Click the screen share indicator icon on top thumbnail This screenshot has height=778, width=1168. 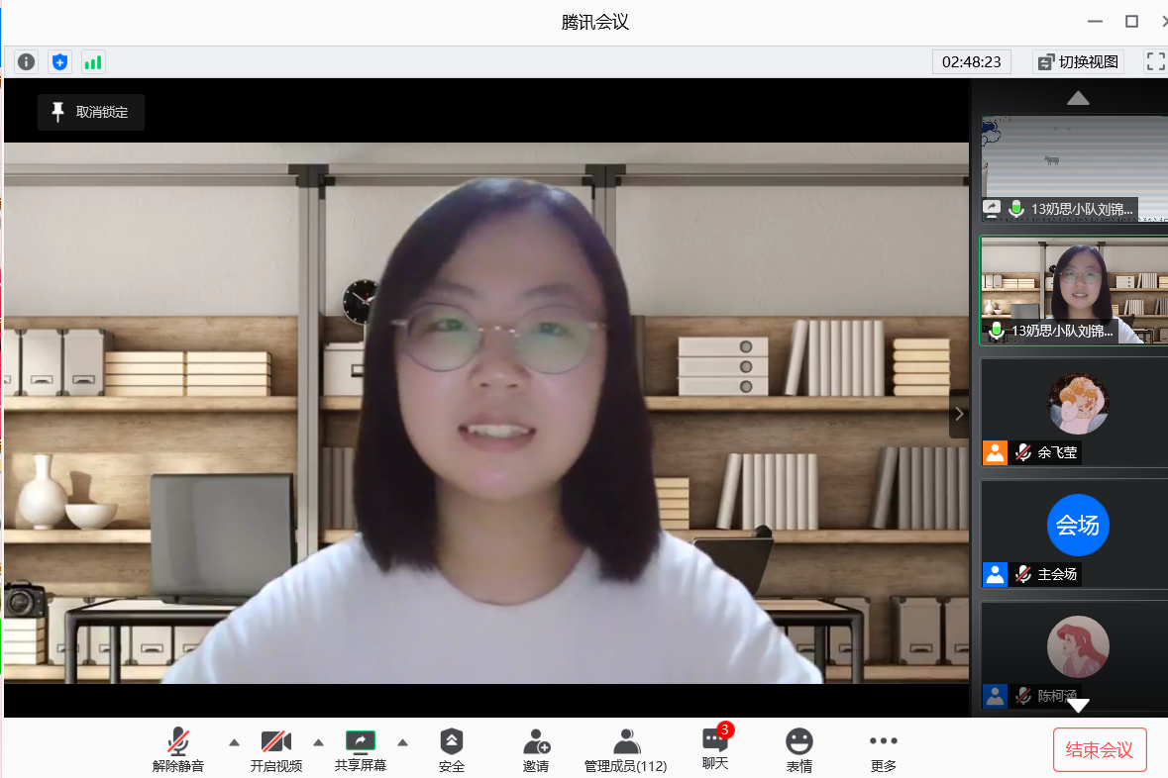[x=992, y=209]
